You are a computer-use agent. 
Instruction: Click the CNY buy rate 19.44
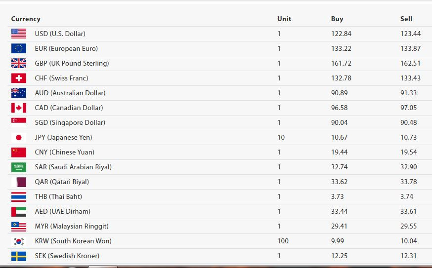[339, 152]
